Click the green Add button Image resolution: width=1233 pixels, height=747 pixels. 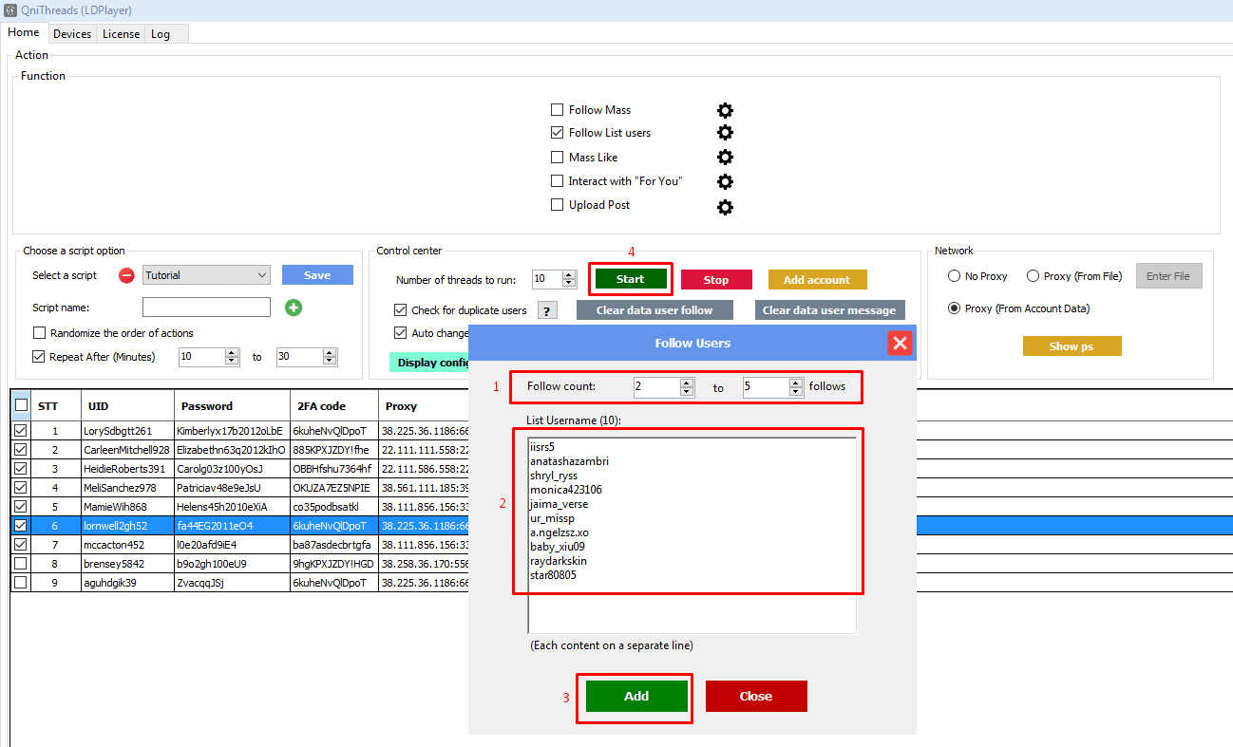click(635, 696)
